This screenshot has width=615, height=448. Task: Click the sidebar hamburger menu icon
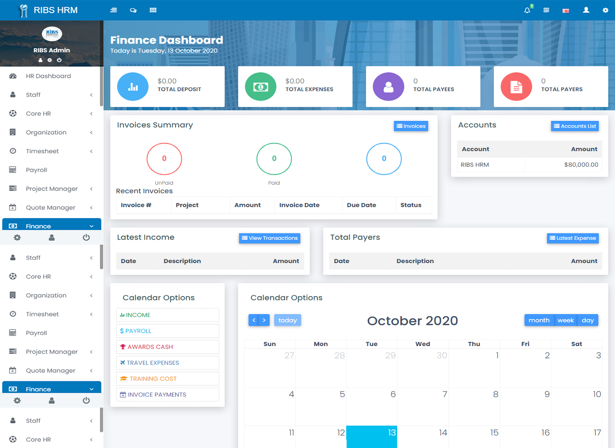pos(113,9)
